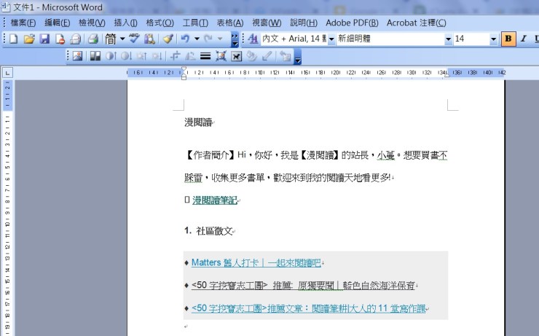539x336 pixels.
Task: Open the 編輯(E) menu
Action: tap(58, 23)
